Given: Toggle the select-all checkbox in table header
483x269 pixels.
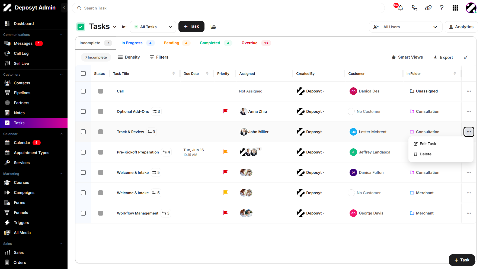Looking at the screenshot, I should point(83,73).
